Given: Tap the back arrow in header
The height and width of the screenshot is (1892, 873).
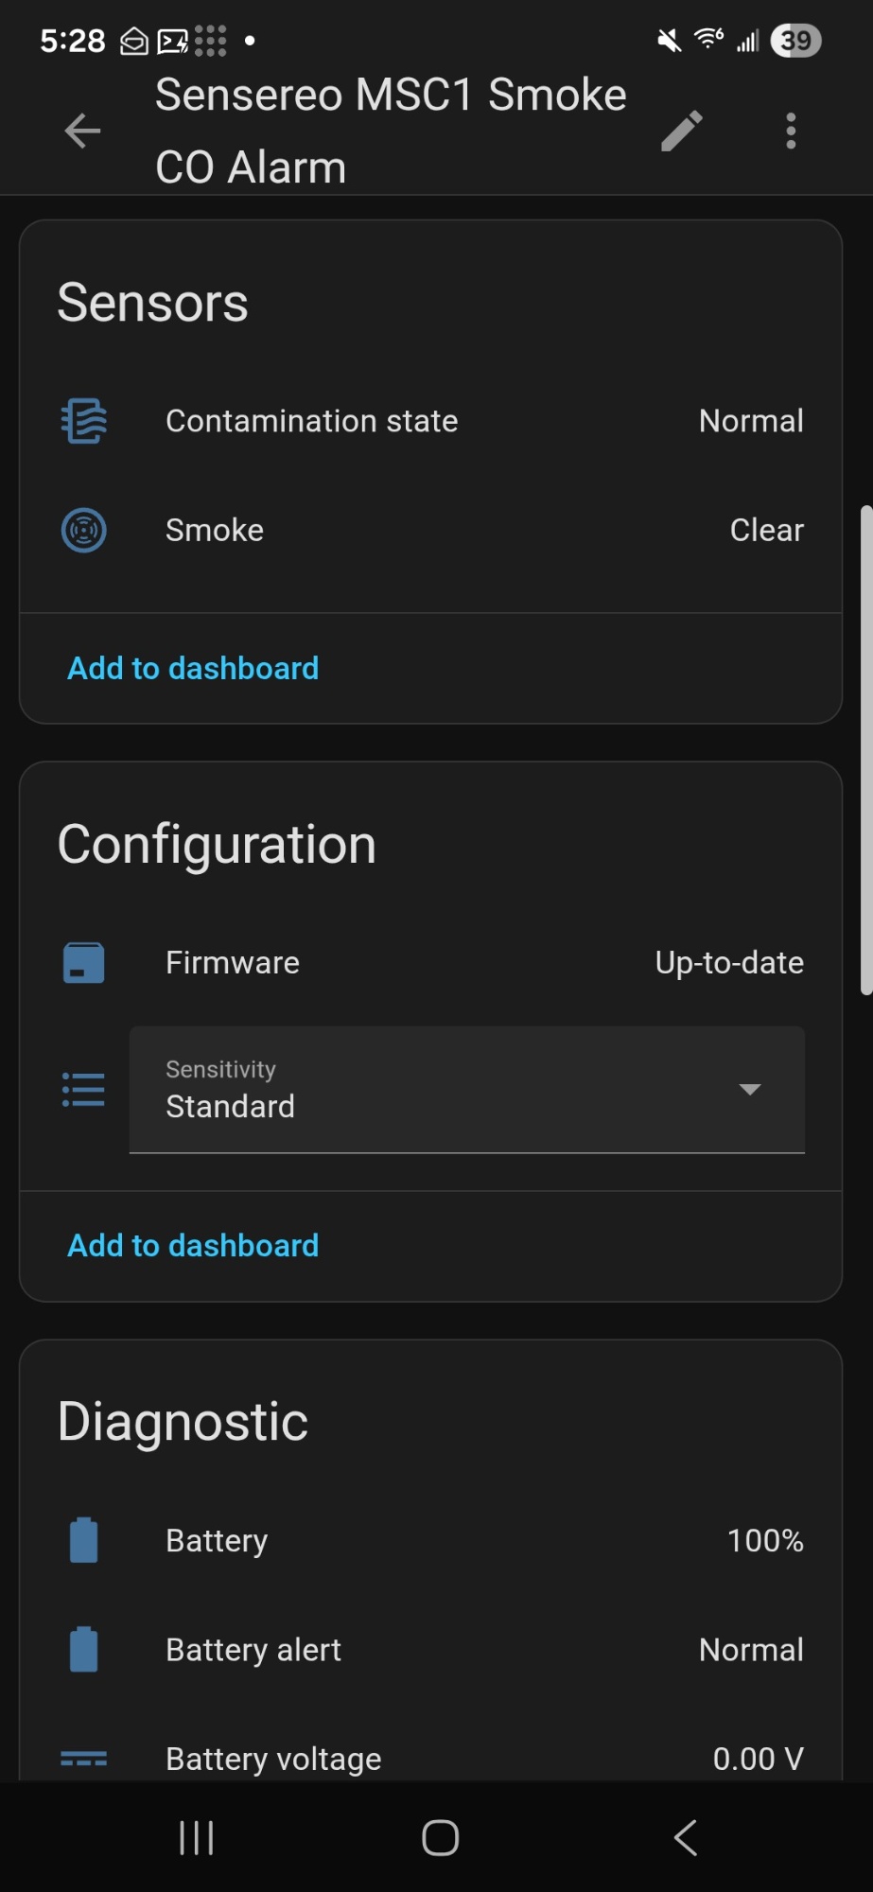Looking at the screenshot, I should click(x=82, y=131).
